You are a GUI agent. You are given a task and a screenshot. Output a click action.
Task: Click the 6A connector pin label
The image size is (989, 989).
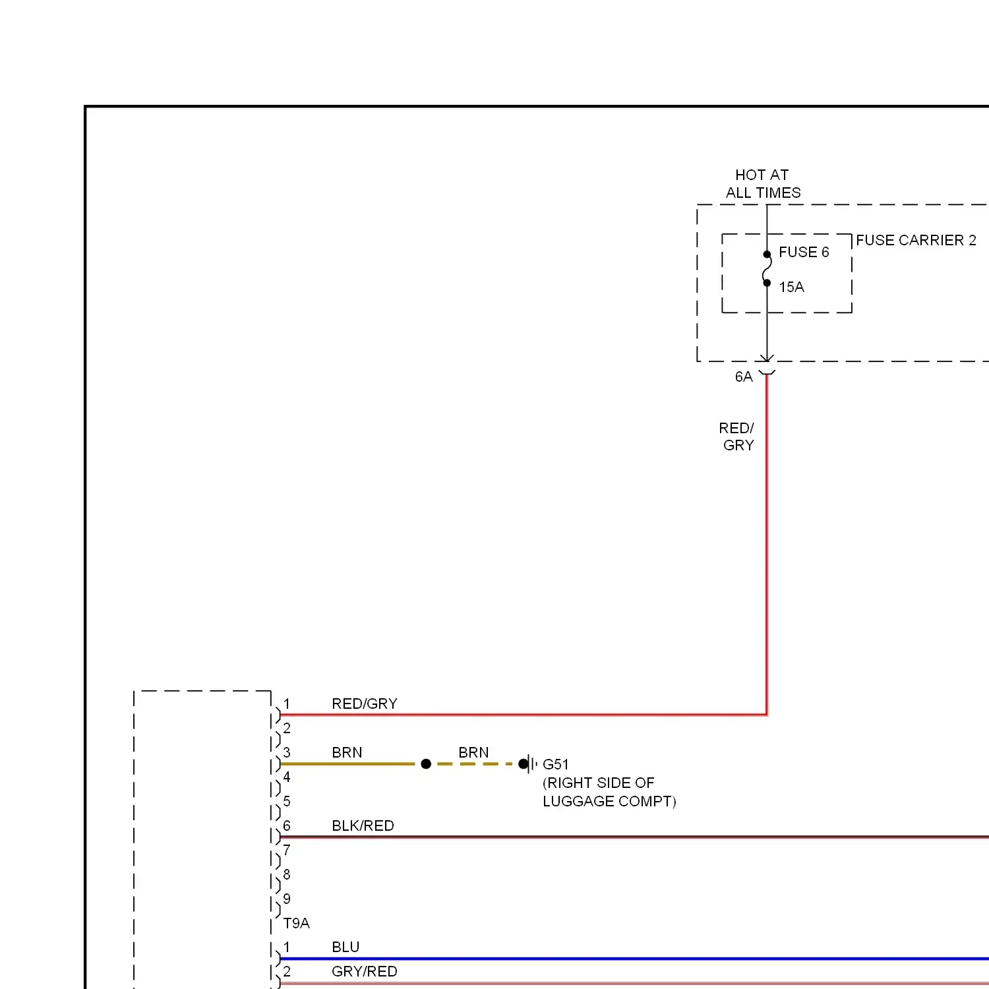744,377
